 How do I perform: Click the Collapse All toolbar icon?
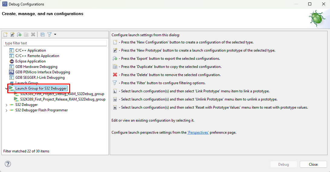point(42,35)
